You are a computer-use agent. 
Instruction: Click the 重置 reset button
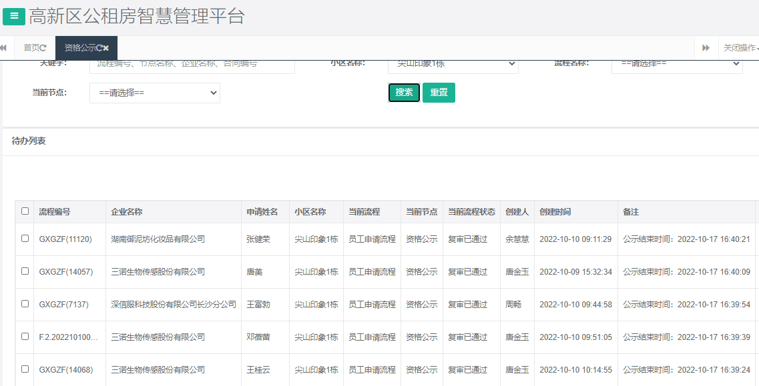coord(439,93)
